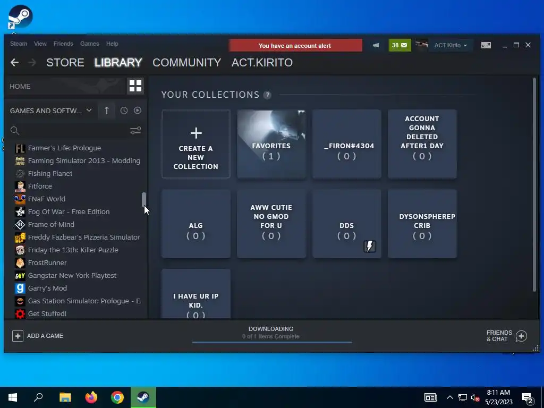Viewport: 544px width, 408px height.
Task: Open the DYSONSPHEREP CRIB collection
Action: [422, 224]
